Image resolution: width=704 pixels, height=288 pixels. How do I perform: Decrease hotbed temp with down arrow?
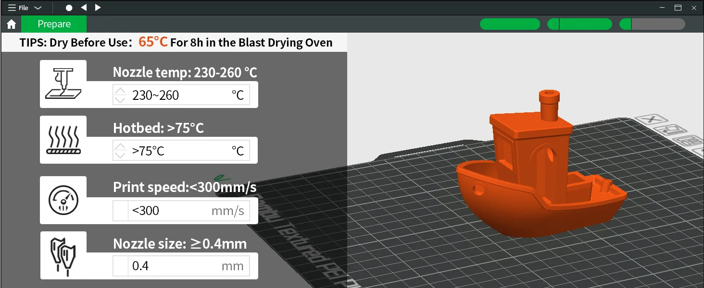point(120,155)
